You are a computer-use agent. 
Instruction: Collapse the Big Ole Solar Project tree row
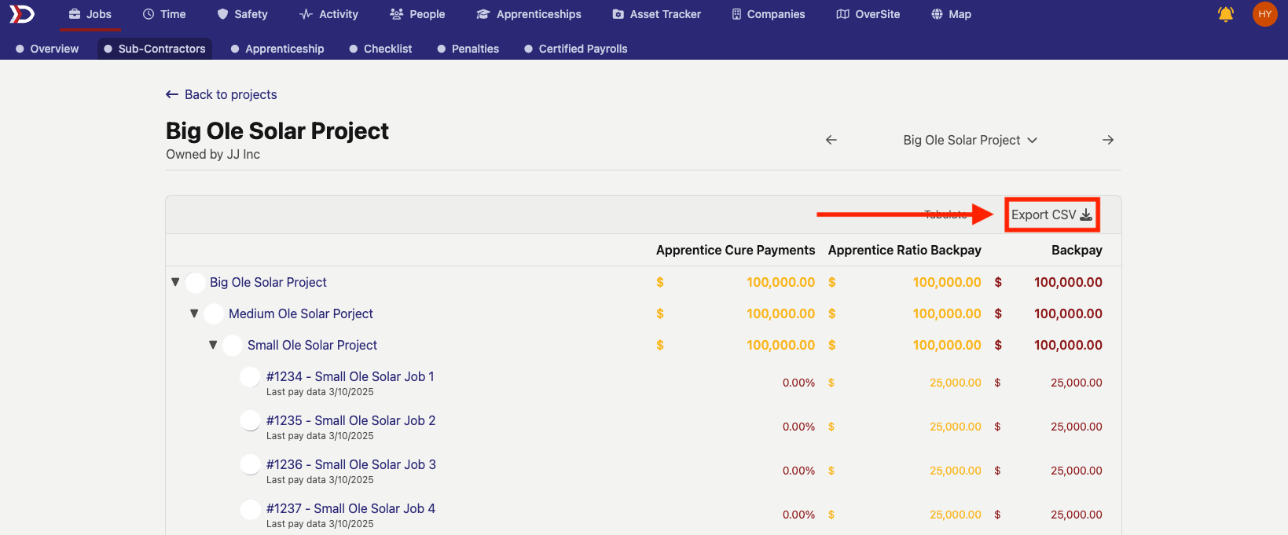point(175,282)
